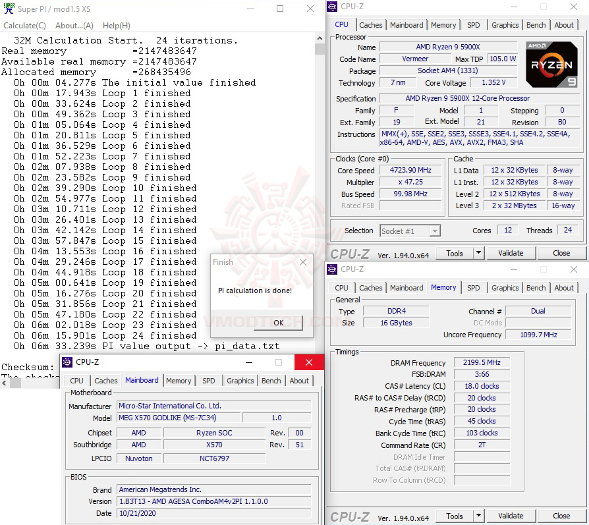The height and width of the screenshot is (525, 589).
Task: Click the Super PI vertical scrollbar thumb
Action: pyautogui.click(x=320, y=49)
